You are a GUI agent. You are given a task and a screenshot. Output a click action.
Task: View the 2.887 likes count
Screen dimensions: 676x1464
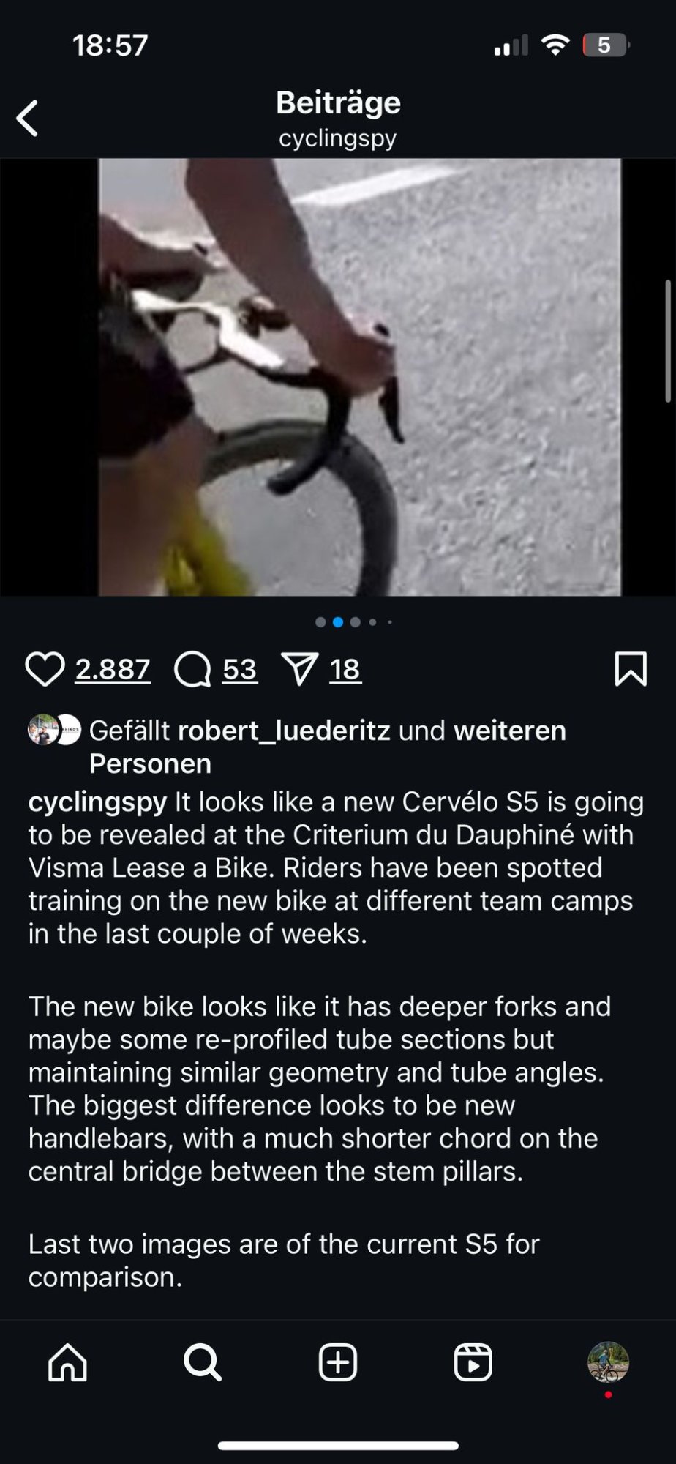click(x=113, y=669)
